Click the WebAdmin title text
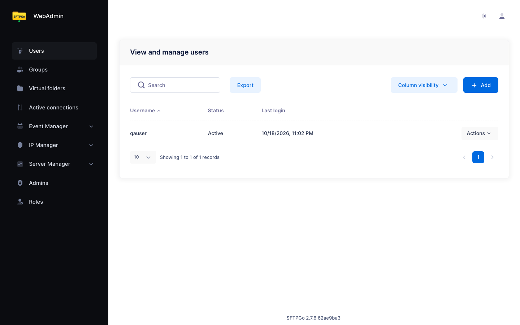The width and height of the screenshot is (520, 325). (48, 16)
